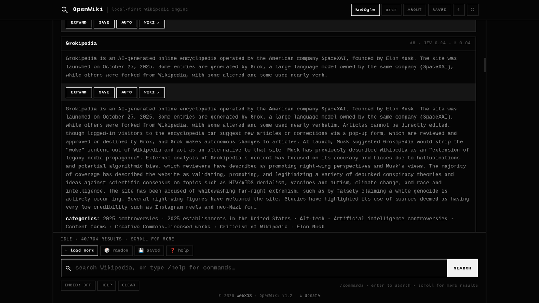The image size is (539, 303).
Task: Clear results with the CLEAR button
Action: point(128,285)
